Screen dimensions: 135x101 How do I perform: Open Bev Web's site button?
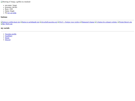(7, 24)
